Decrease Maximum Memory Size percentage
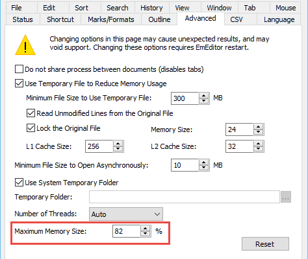 click(x=145, y=234)
